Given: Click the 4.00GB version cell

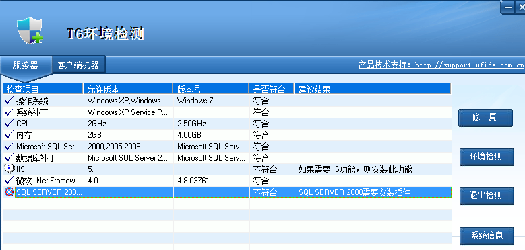Looking at the screenshot, I should (x=189, y=135).
